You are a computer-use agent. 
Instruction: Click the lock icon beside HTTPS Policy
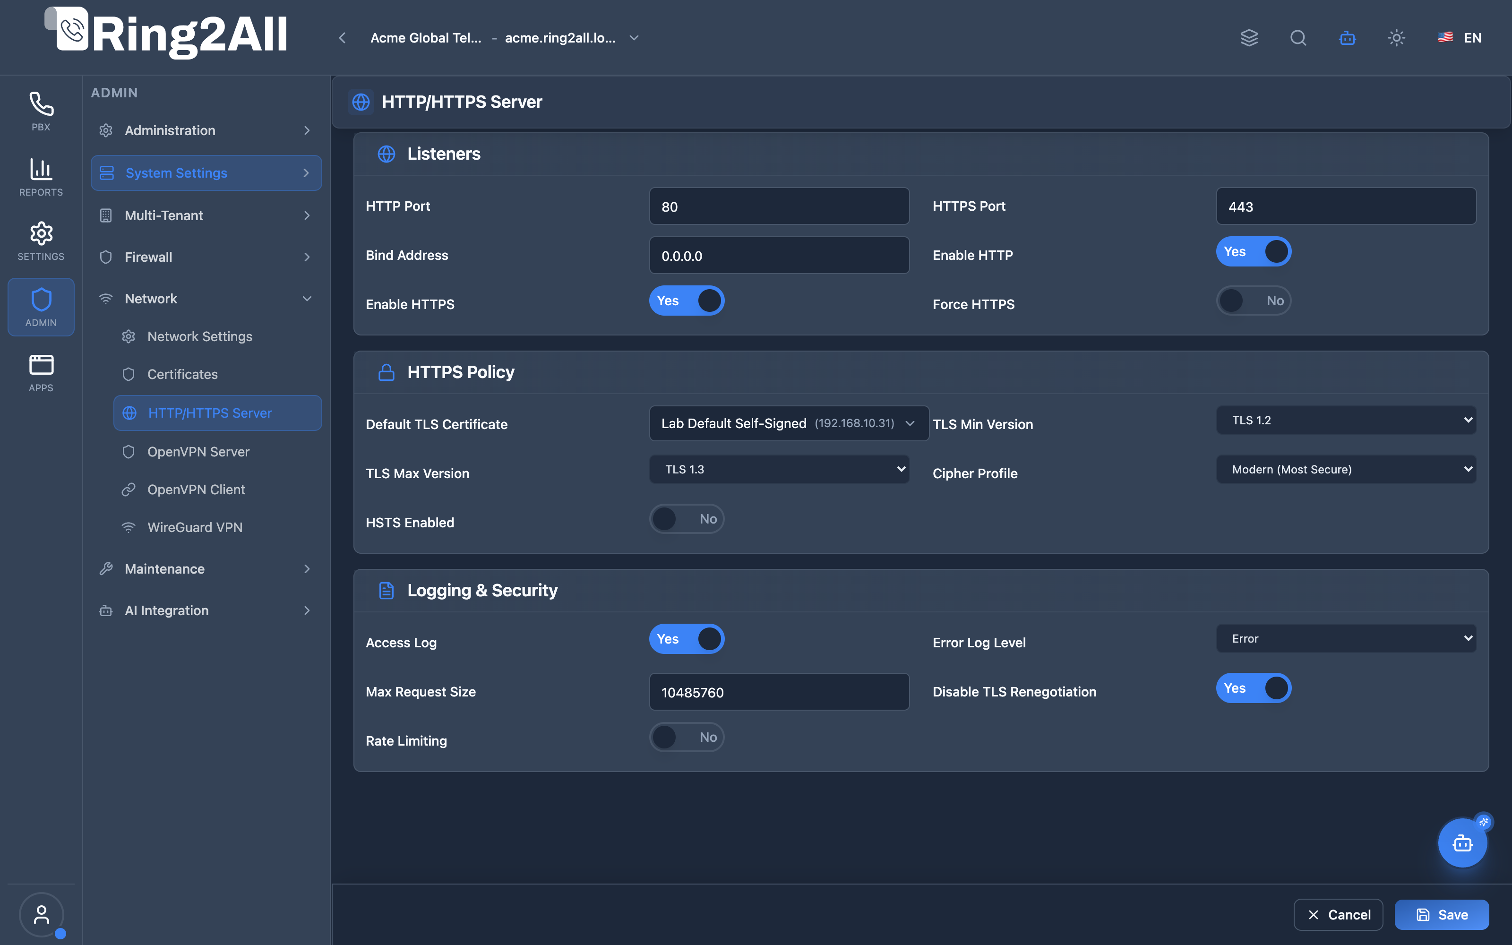[x=387, y=372]
